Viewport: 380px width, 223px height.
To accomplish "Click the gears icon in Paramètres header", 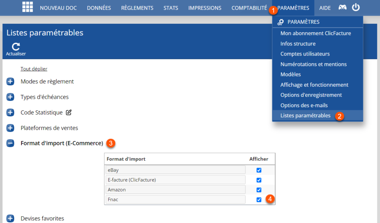I will (281, 22).
